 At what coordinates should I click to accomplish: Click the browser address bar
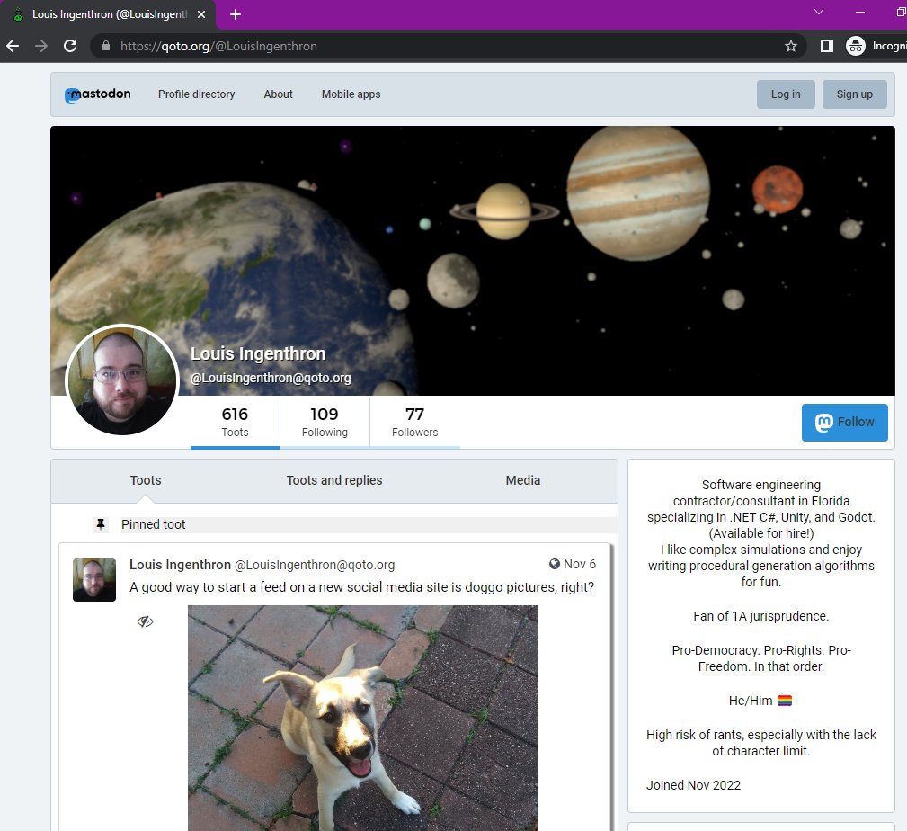360,45
